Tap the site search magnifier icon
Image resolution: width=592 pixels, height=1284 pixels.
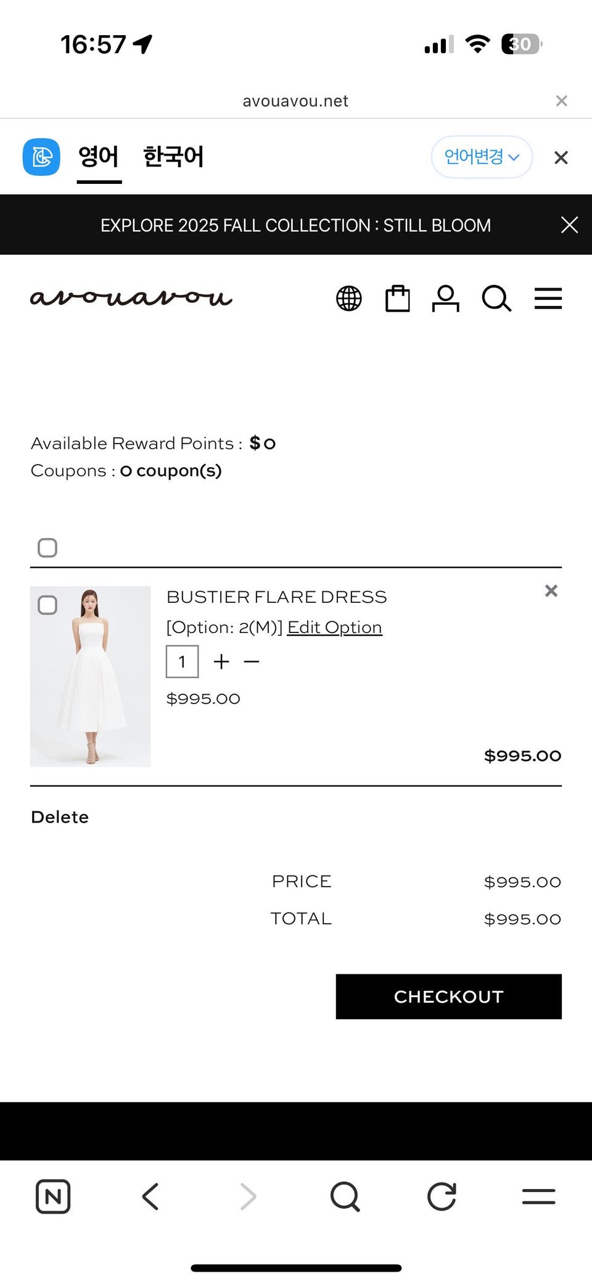[496, 299]
